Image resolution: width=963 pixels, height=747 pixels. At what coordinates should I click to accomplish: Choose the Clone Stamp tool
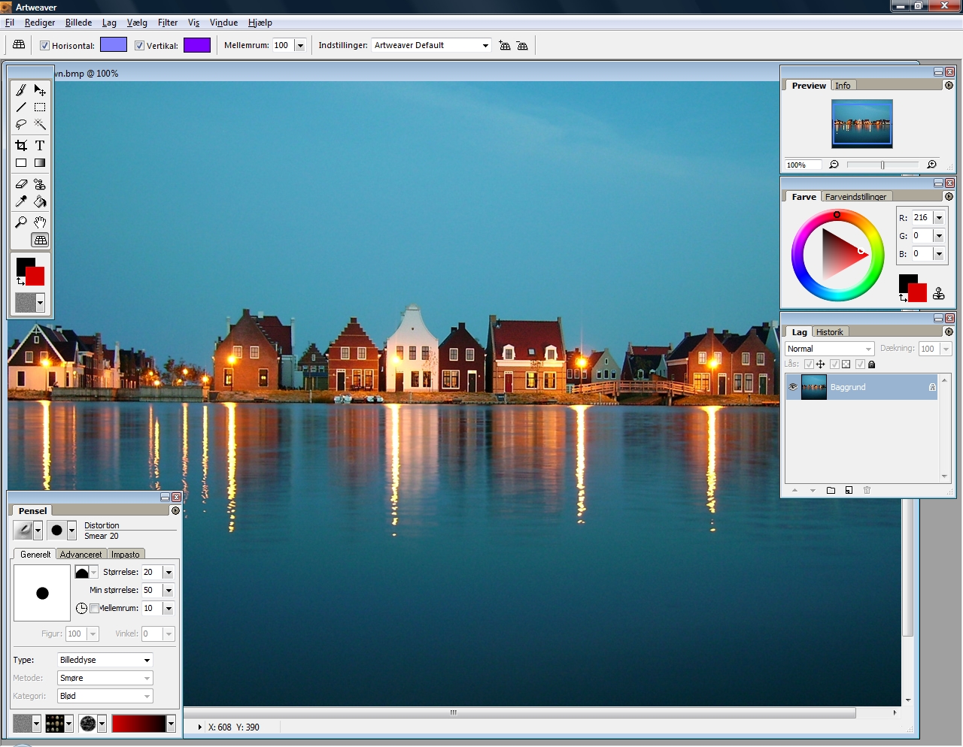pyautogui.click(x=40, y=184)
